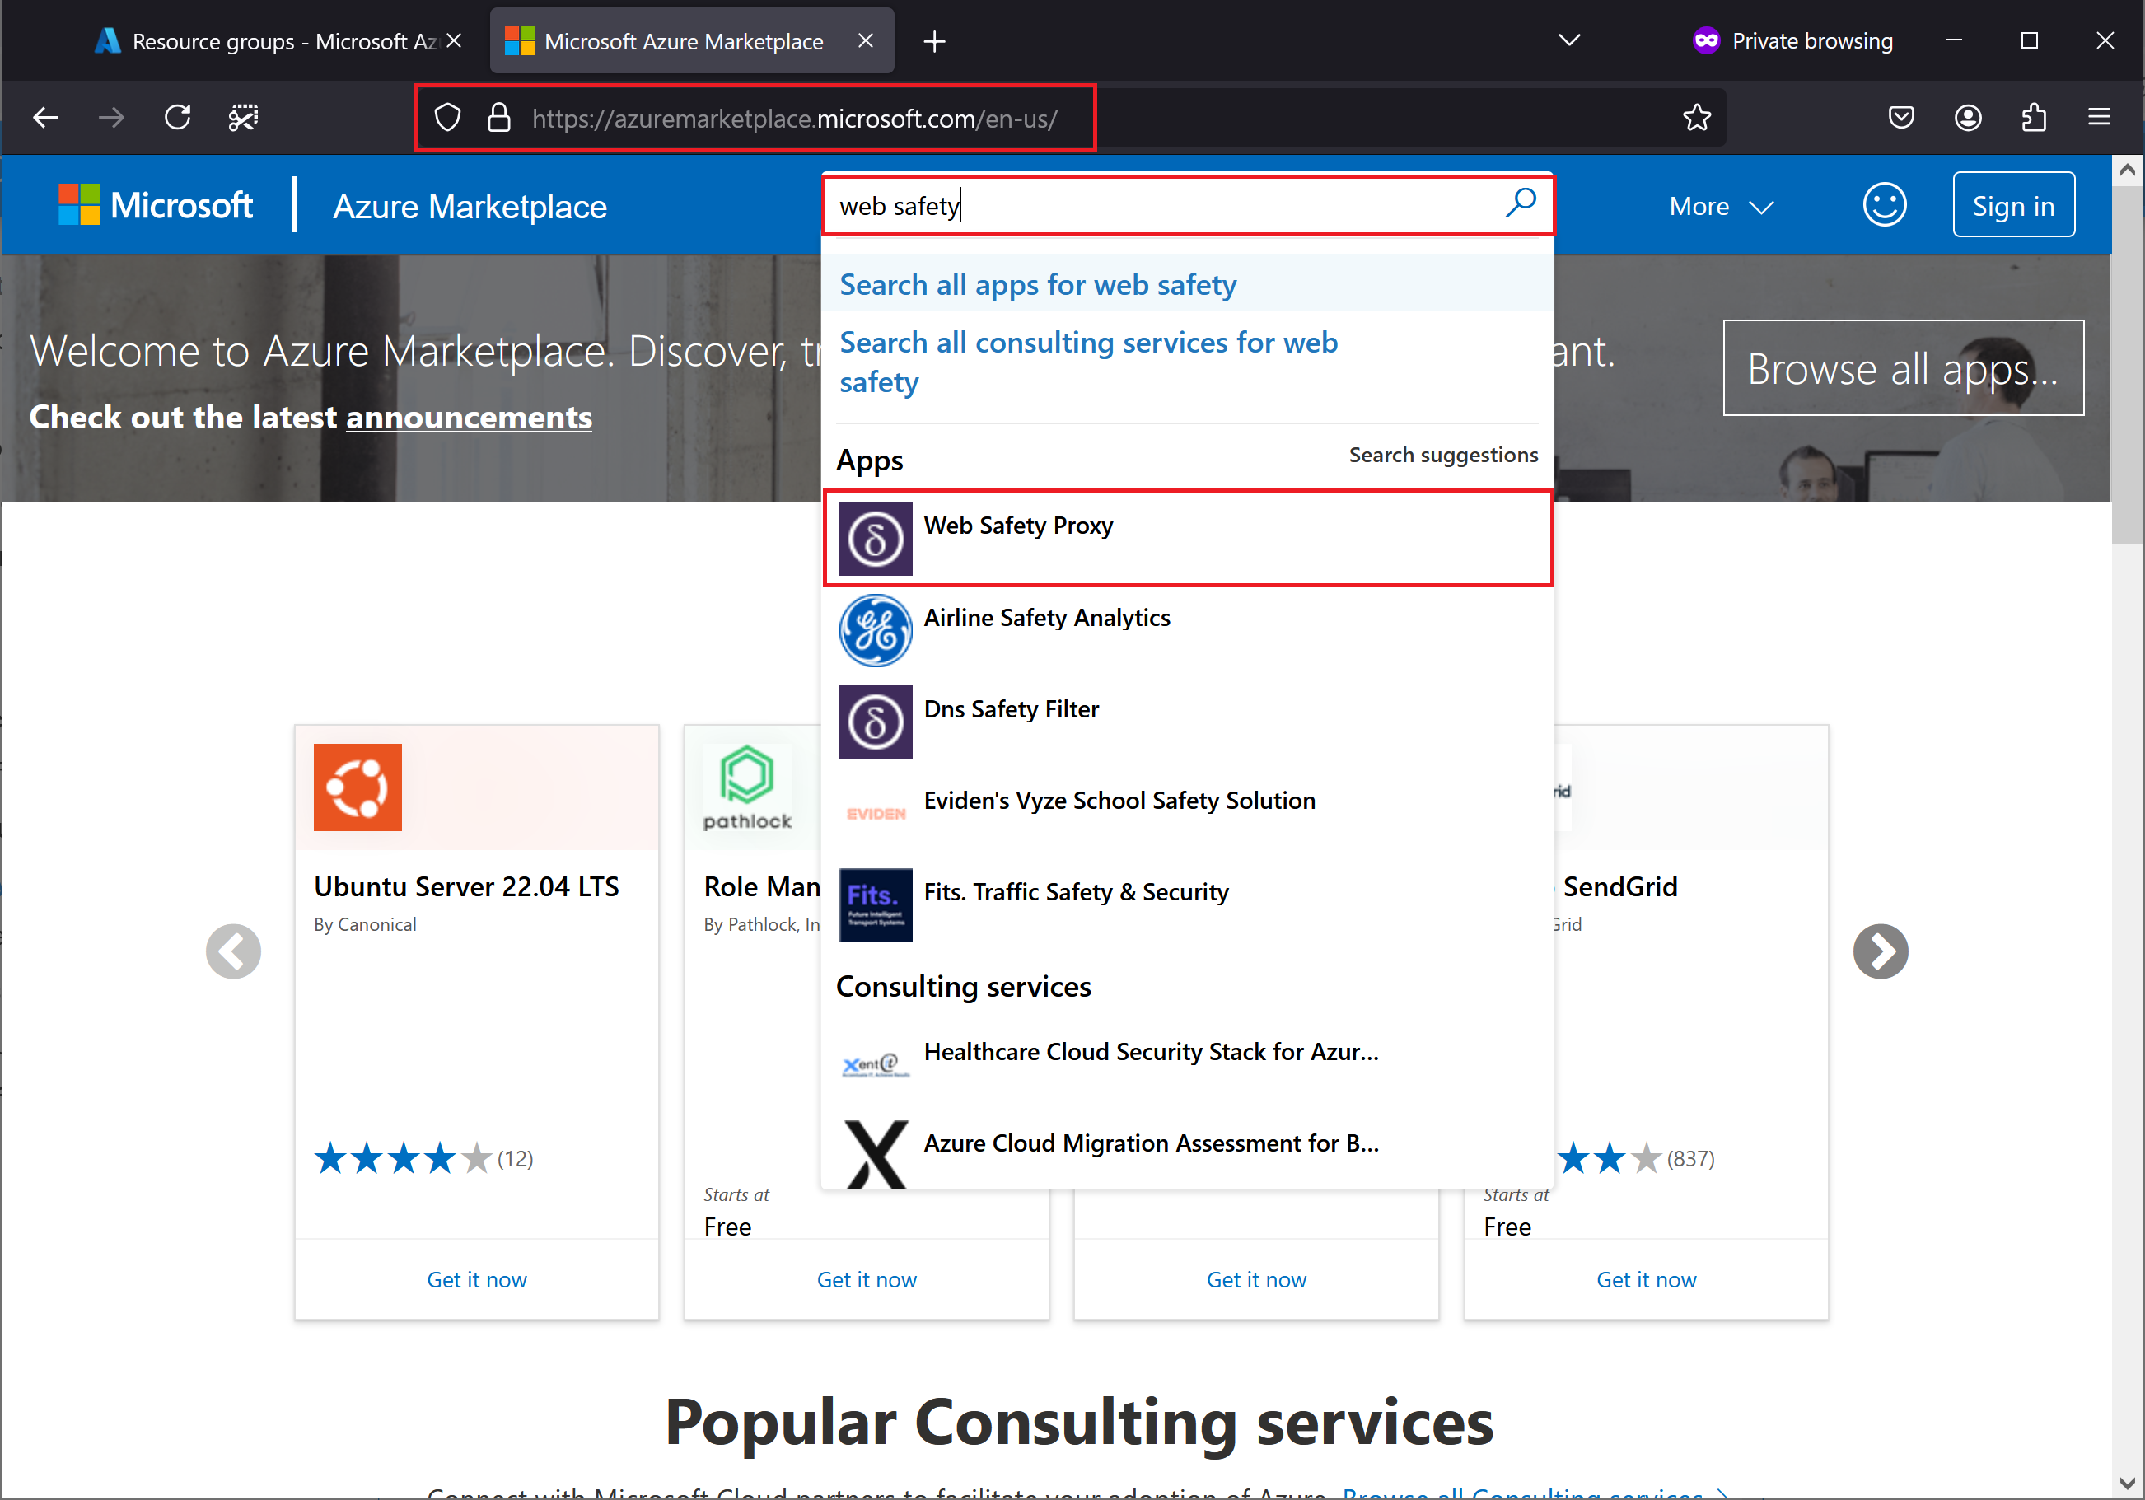Open the Pocket save icon
Image resolution: width=2145 pixels, height=1500 pixels.
(1901, 118)
